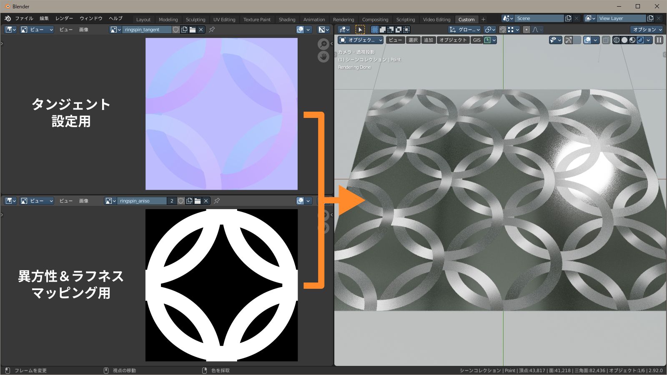Switch to the Modeling workspace tab

point(168,20)
